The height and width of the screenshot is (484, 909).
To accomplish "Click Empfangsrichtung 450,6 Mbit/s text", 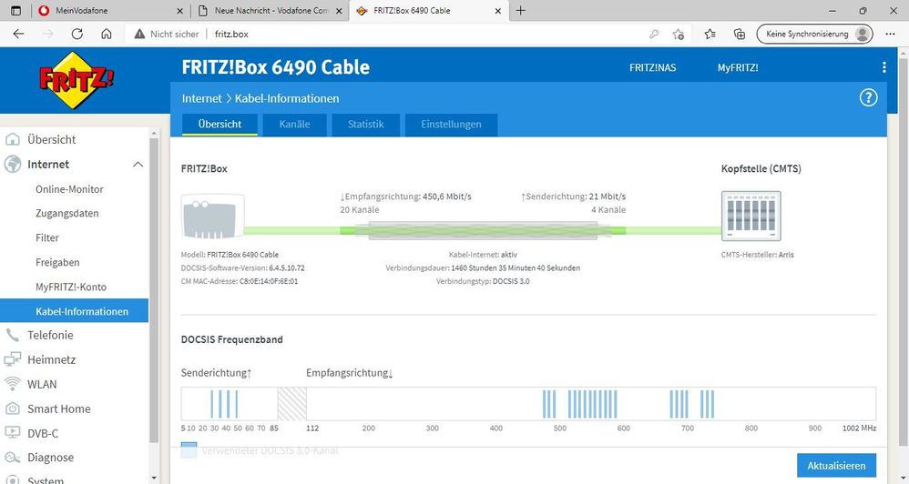I will pos(406,197).
